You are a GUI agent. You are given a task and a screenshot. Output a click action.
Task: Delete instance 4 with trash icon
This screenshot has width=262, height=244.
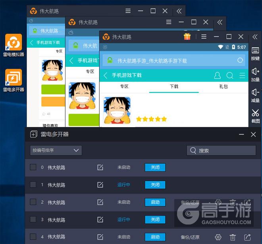pos(233,237)
